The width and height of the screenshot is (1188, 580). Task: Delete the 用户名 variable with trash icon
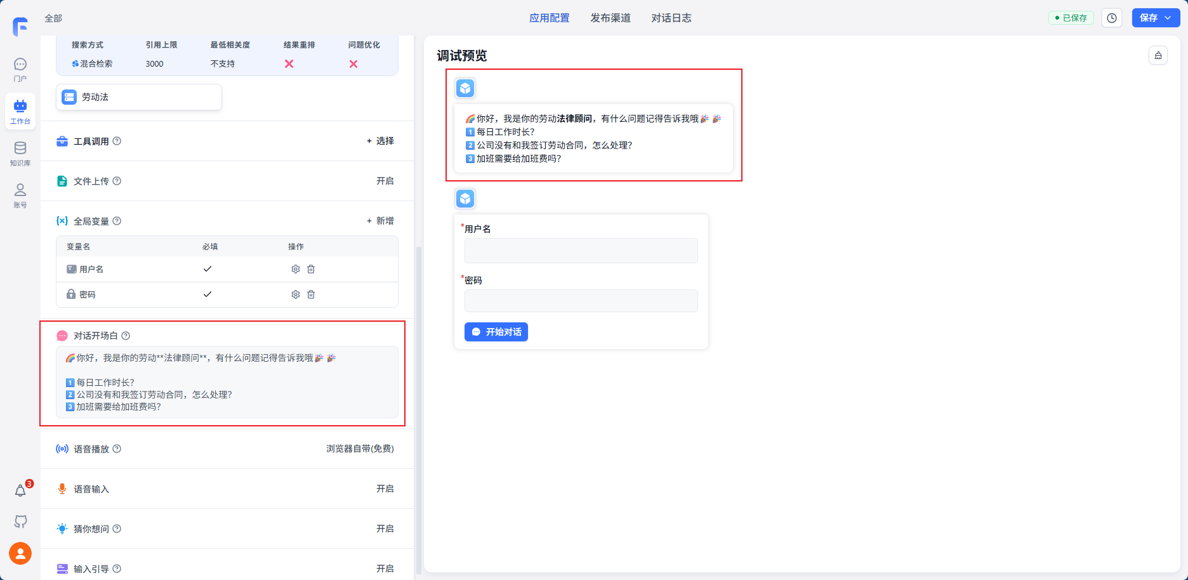311,269
